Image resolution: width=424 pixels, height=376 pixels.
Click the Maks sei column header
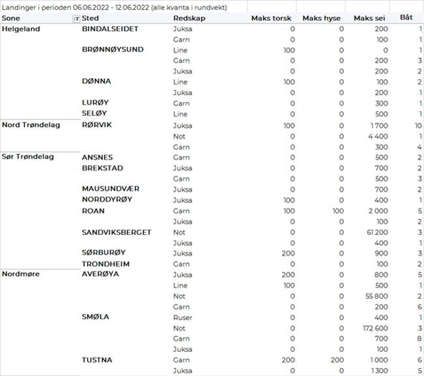point(368,19)
